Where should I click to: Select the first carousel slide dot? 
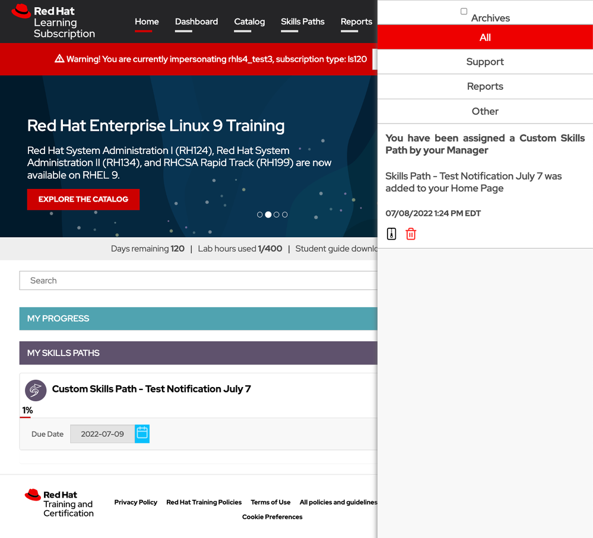point(259,215)
